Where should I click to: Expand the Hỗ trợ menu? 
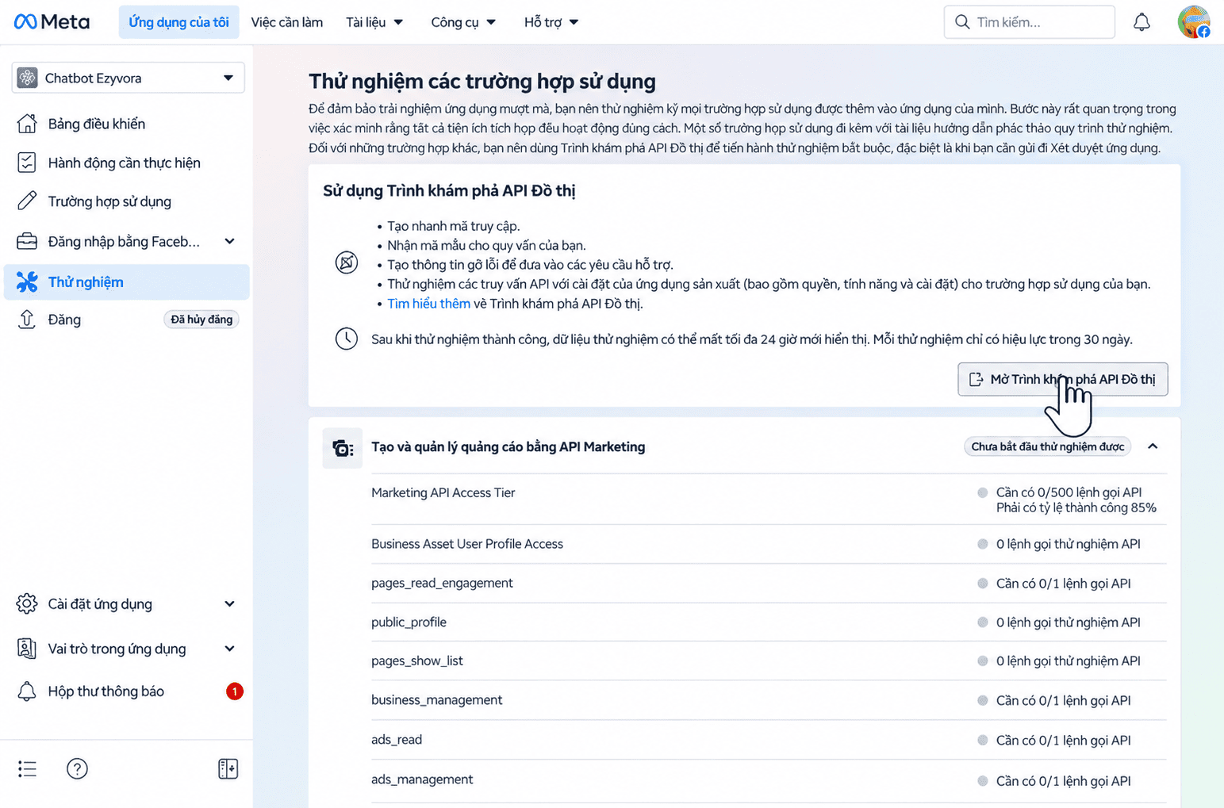point(551,22)
